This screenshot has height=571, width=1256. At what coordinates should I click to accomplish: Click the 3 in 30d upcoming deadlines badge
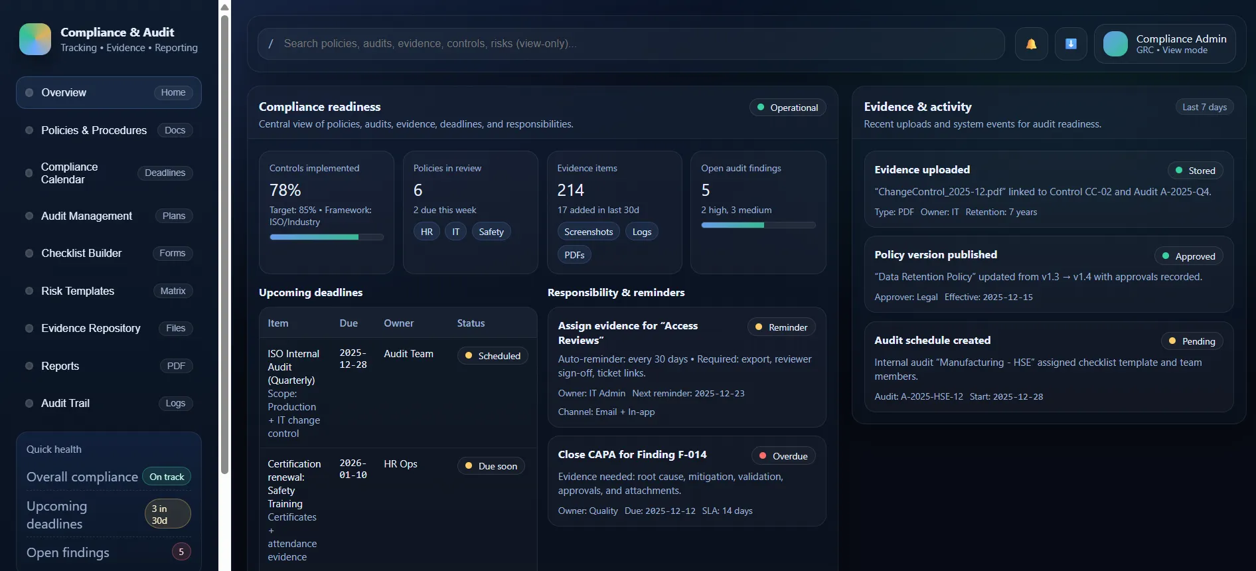[x=168, y=515]
